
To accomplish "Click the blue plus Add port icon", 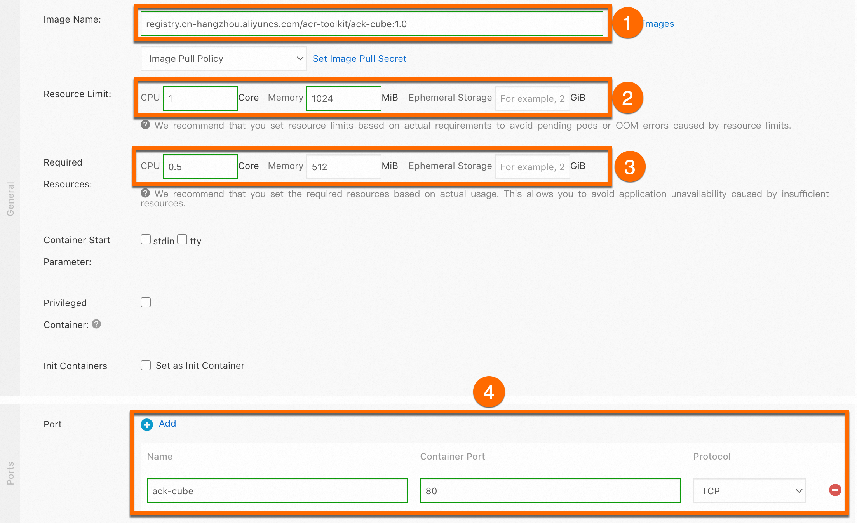I will coord(146,424).
